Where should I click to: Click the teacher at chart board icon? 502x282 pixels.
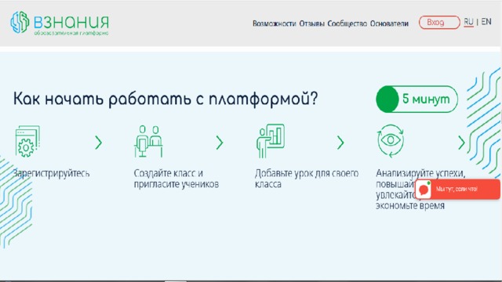pyautogui.click(x=271, y=141)
